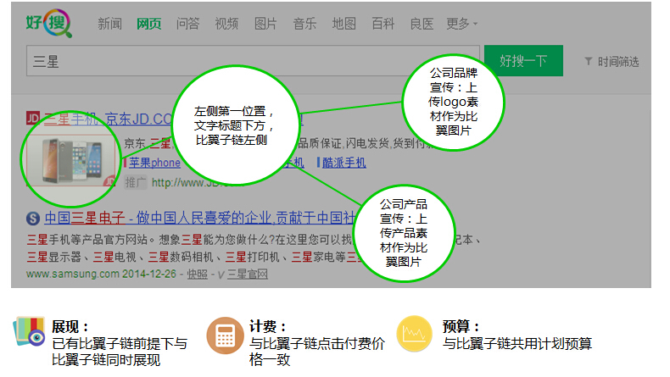Click the search field containing 三星
670x377 pixels.
pyautogui.click(x=253, y=61)
